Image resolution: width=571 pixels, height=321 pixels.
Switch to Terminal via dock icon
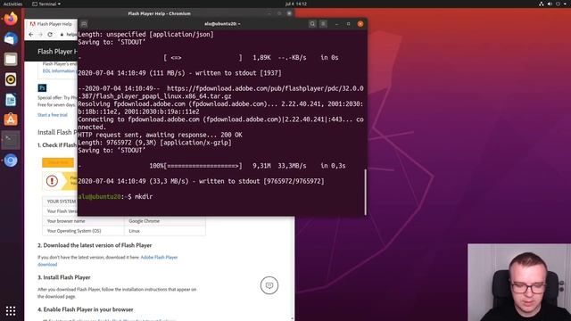pos(11,140)
